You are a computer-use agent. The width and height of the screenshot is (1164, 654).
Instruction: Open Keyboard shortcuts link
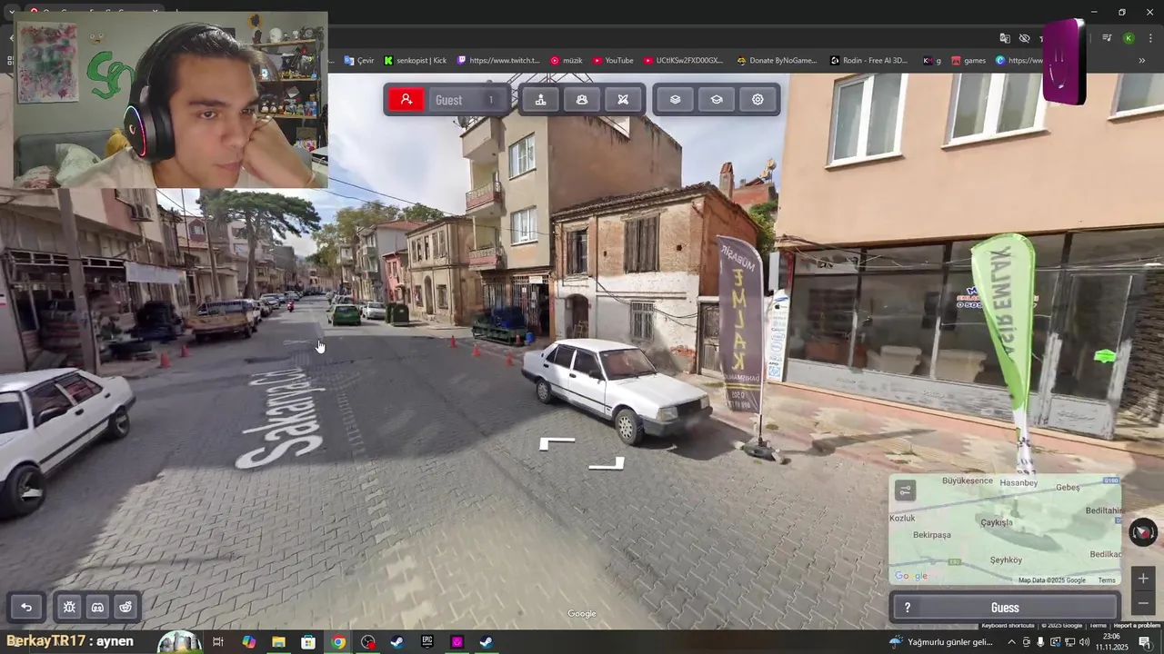click(x=1008, y=625)
